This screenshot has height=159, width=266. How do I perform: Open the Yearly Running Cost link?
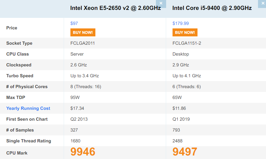tap(28, 108)
